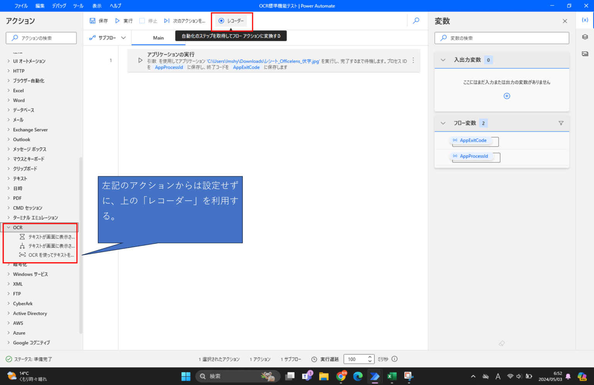Open the デバッグ menu

click(59, 5)
